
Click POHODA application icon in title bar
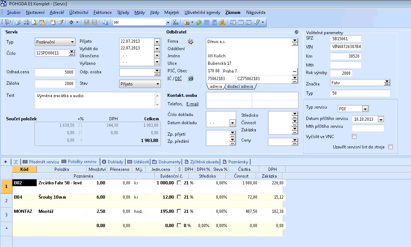4,4
